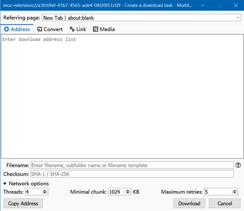Click the Threads value field showing 4
Image resolution: width=244 pixels, height=211 pixels.
[x=36, y=191]
